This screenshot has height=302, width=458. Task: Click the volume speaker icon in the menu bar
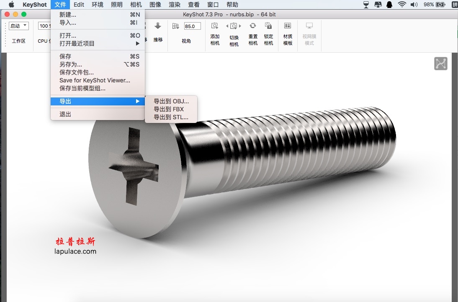coord(414,4)
